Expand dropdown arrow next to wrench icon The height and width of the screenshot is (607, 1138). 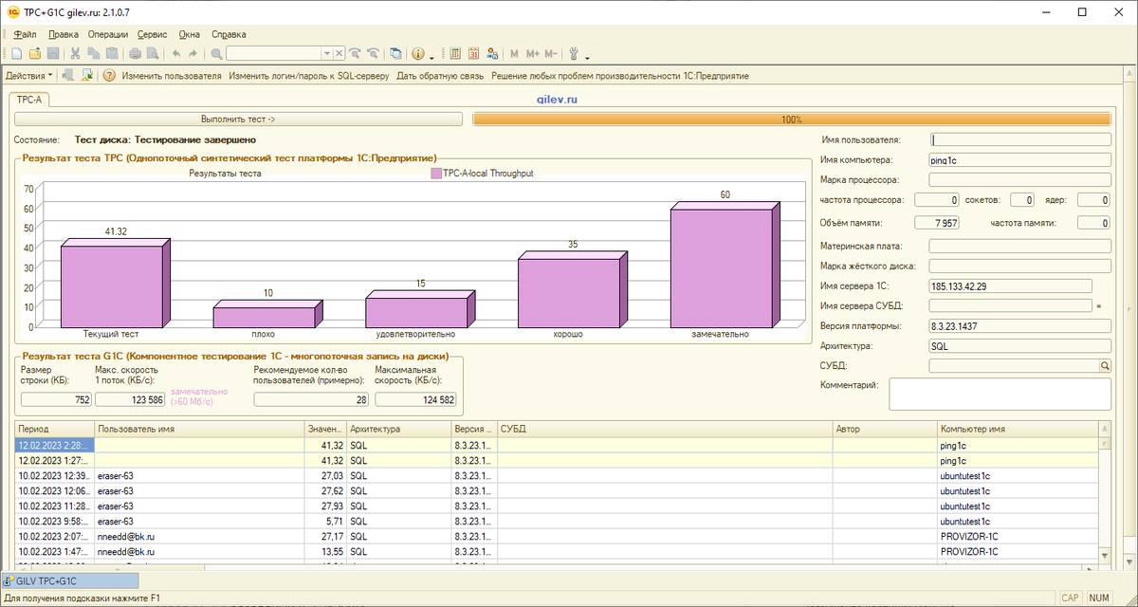point(587,56)
